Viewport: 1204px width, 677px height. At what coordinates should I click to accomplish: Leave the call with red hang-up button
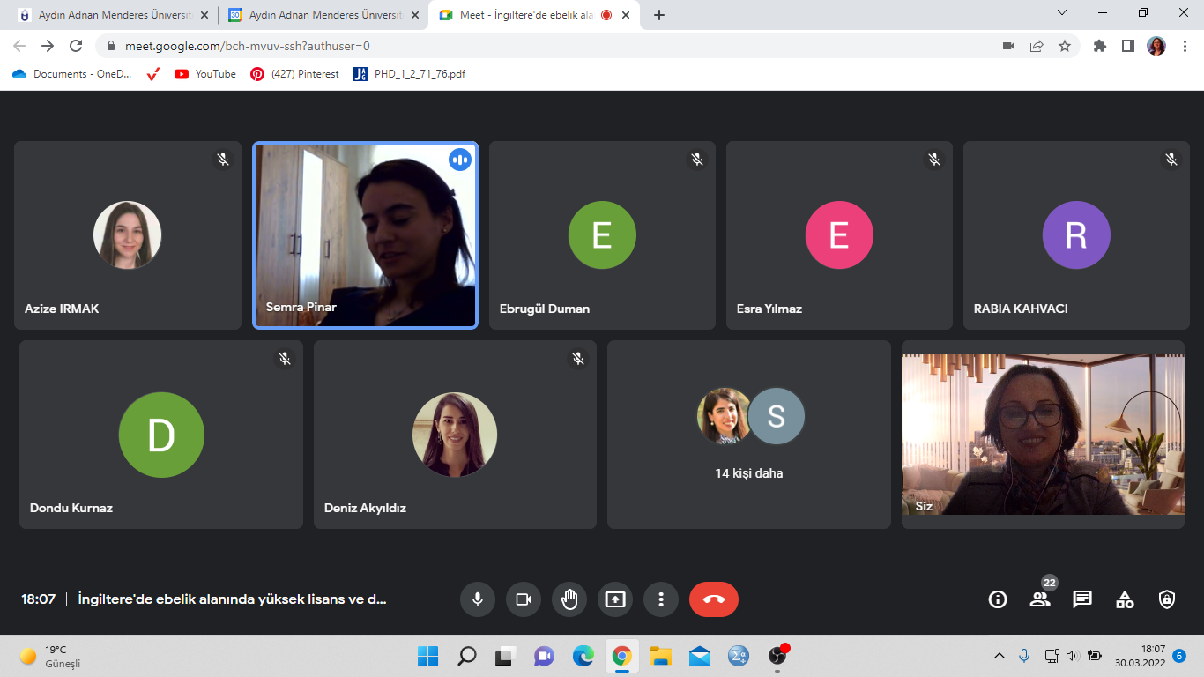coord(713,599)
